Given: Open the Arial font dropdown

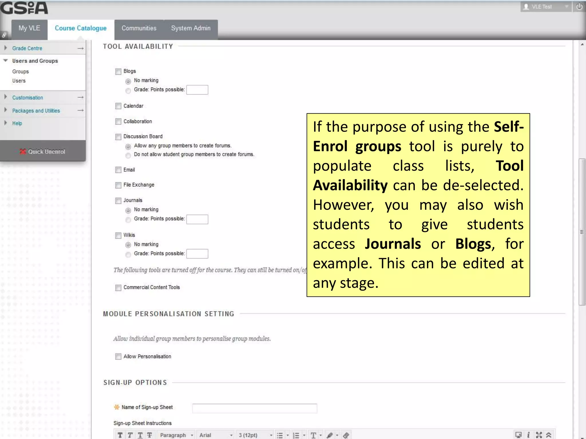Looking at the screenshot, I should [216, 435].
